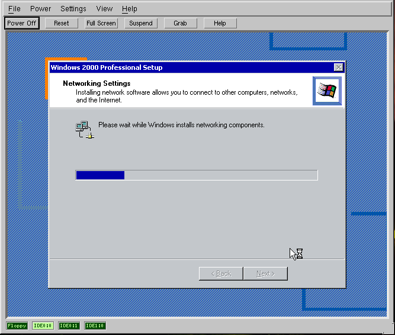This screenshot has height=335, width=395.
Task: Click the Power Off toolbar button
Action: pos(22,23)
